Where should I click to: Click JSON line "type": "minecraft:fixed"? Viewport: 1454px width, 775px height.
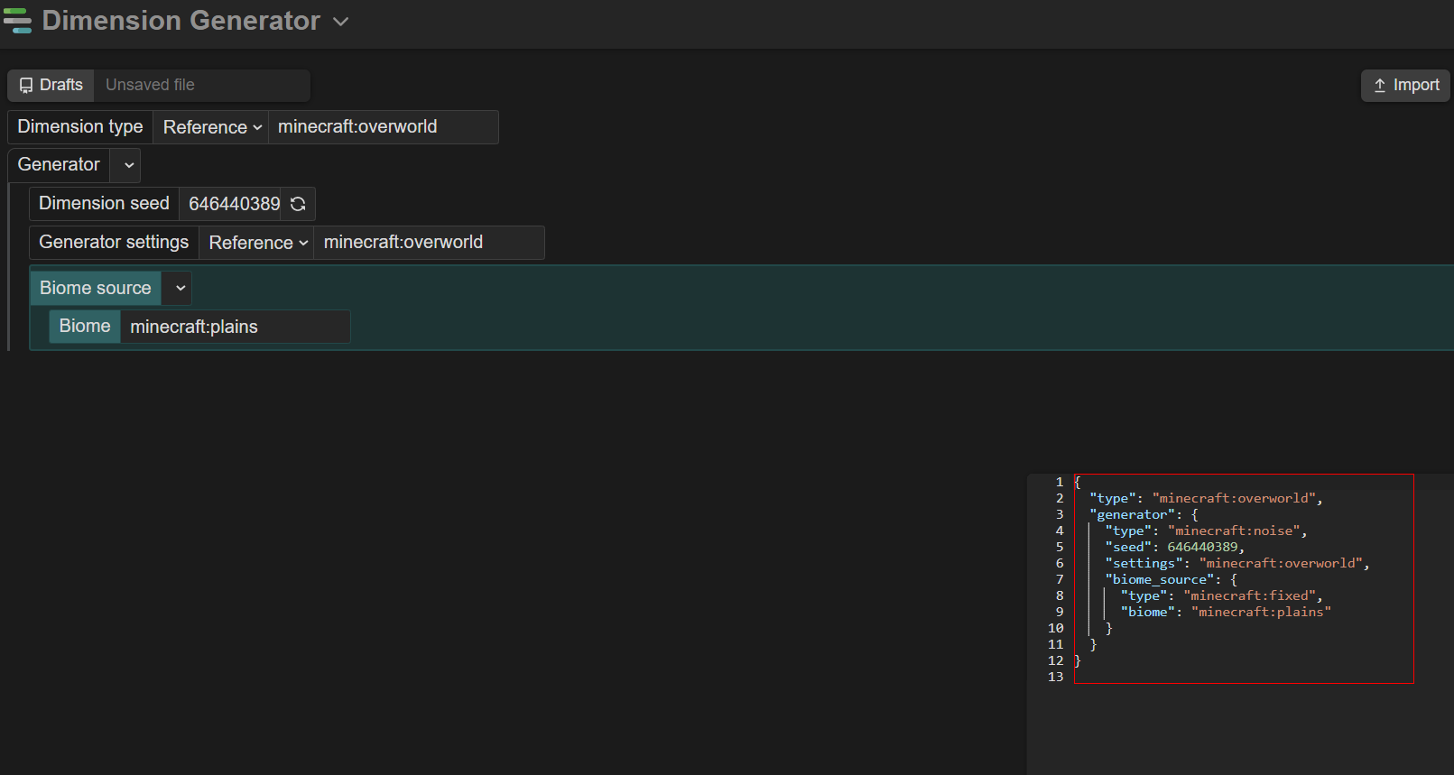pos(1222,596)
